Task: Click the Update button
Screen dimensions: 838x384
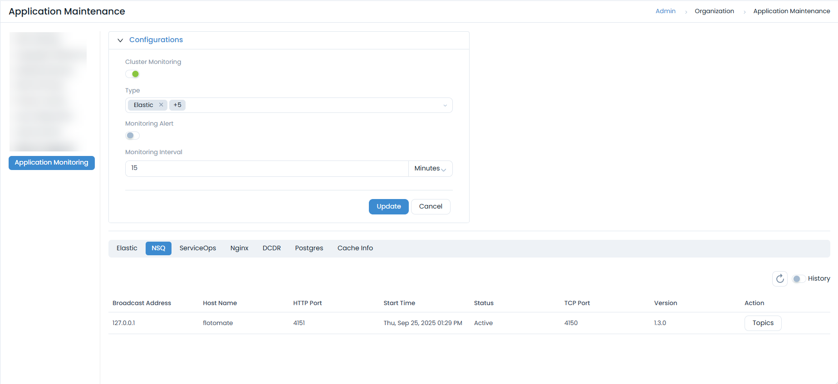Action: click(x=388, y=207)
